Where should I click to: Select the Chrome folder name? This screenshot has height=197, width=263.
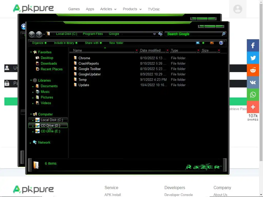(84, 58)
